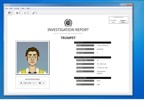Click the last updated date value
The image size is (144, 108).
pyautogui.click(x=123, y=21)
